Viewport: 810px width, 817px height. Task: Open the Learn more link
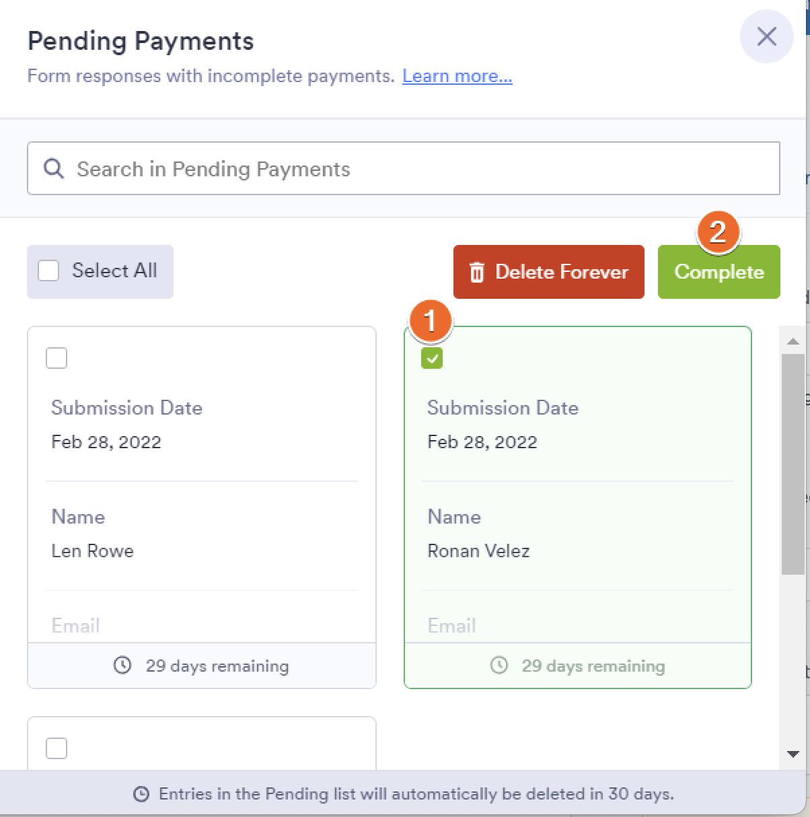[456, 76]
